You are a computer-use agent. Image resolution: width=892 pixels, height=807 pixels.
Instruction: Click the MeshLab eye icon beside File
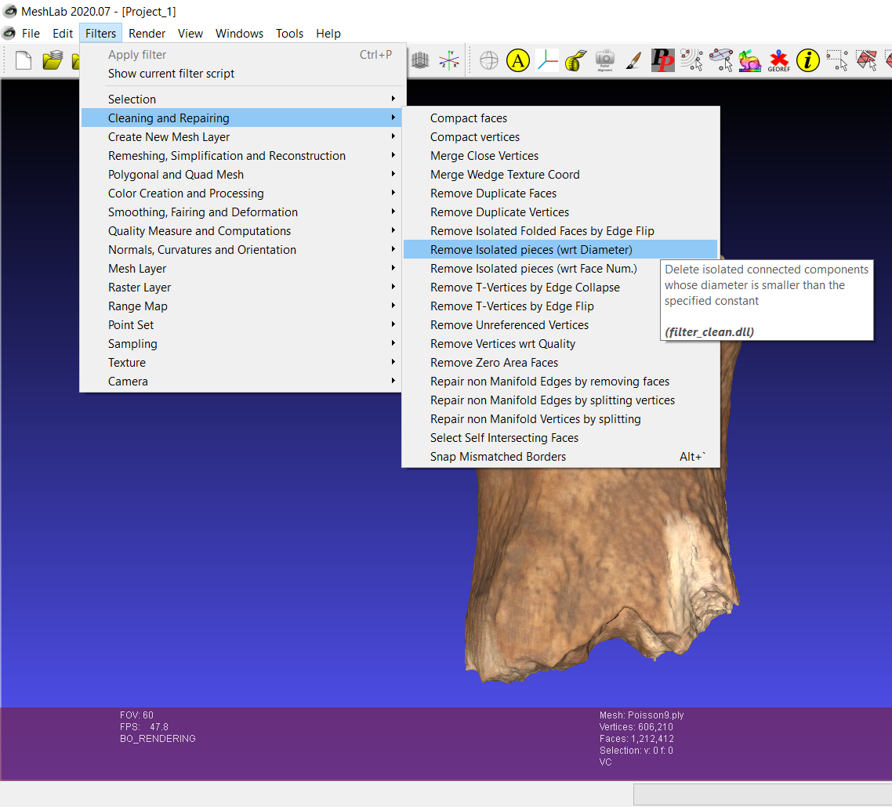click(x=9, y=34)
